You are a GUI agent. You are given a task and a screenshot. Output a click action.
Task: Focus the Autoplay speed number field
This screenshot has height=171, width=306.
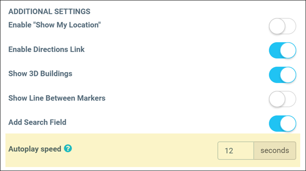[x=236, y=150]
